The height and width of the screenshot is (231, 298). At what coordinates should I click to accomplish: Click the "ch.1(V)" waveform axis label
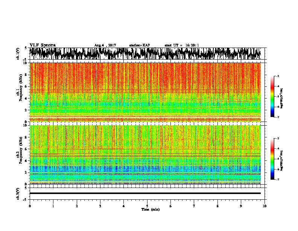point(18,54)
